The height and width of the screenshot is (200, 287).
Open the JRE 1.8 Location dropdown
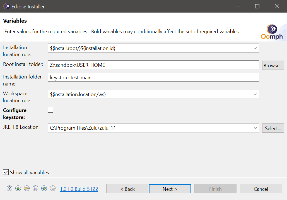(x=255, y=128)
